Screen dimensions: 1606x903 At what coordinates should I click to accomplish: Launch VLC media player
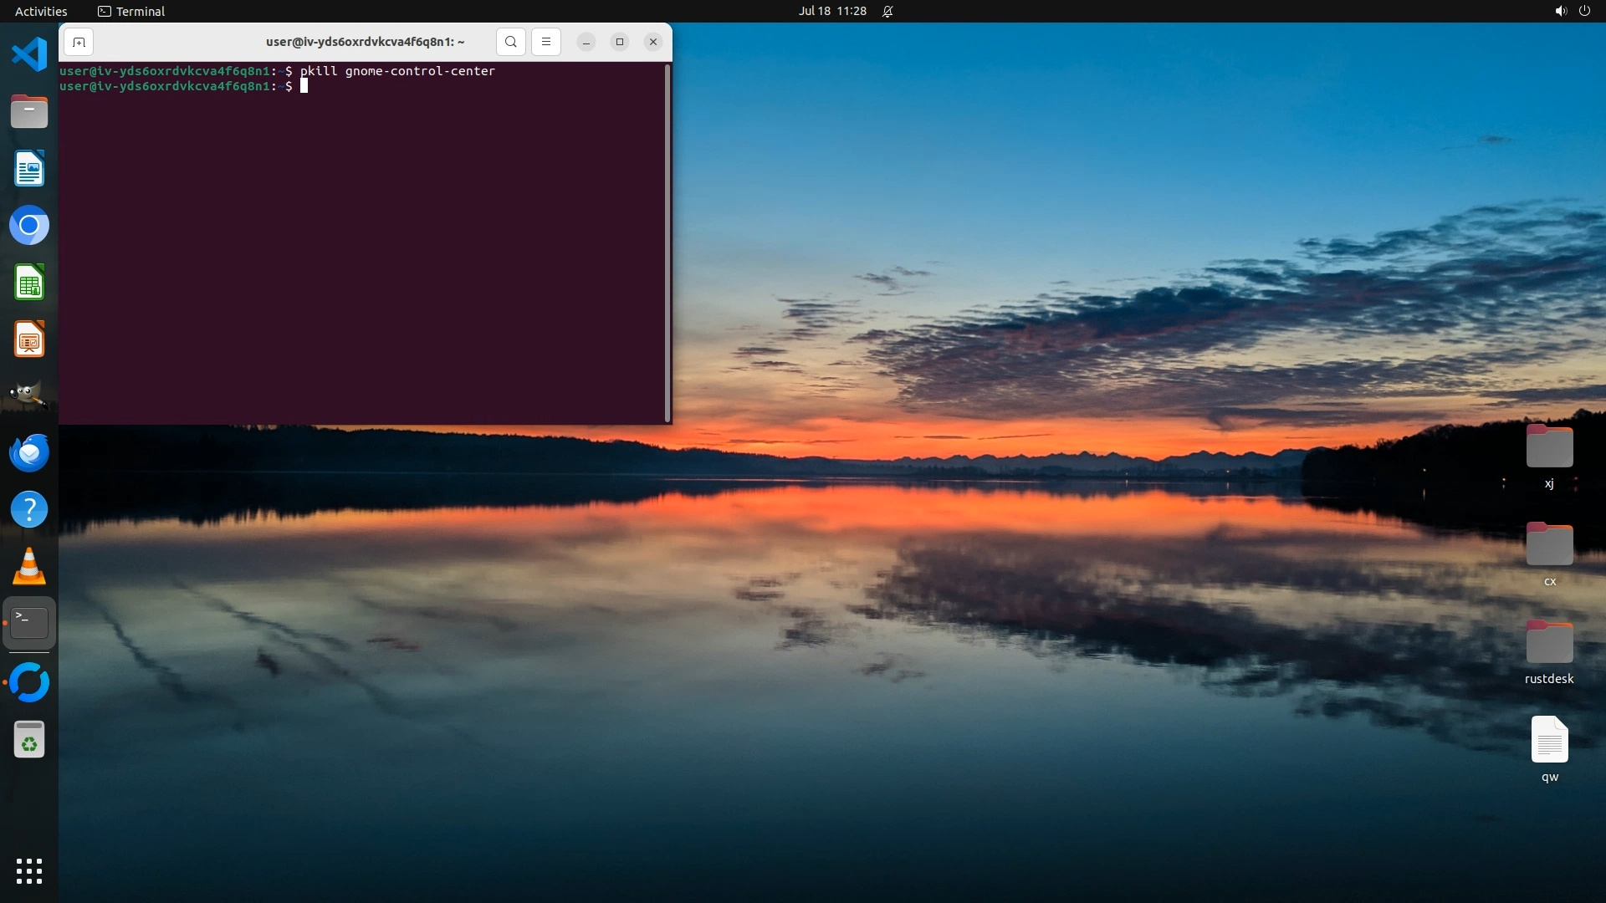click(x=29, y=567)
